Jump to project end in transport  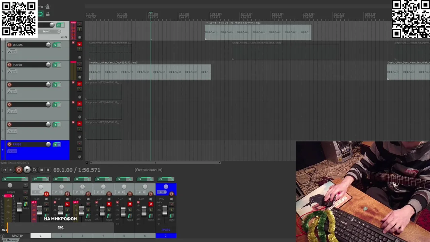[x=11, y=170]
